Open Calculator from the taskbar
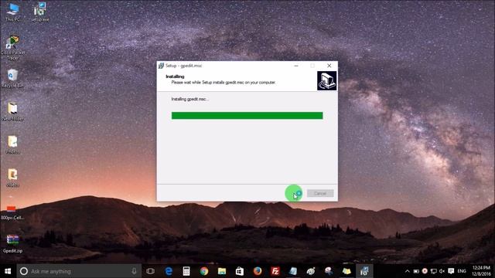 pyautogui.click(x=186, y=271)
